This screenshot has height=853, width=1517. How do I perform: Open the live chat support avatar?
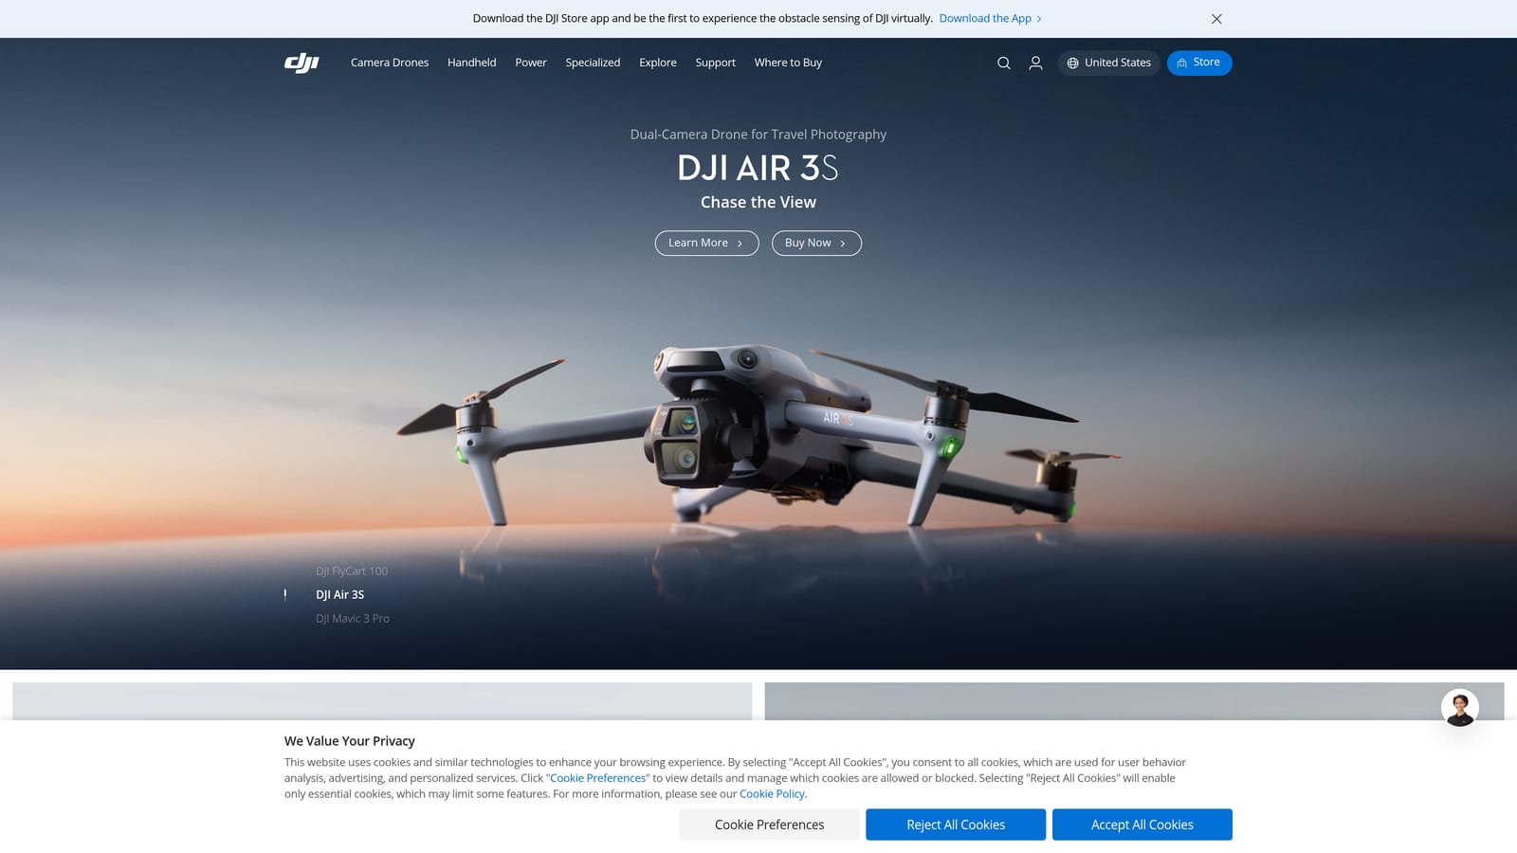1460,708
